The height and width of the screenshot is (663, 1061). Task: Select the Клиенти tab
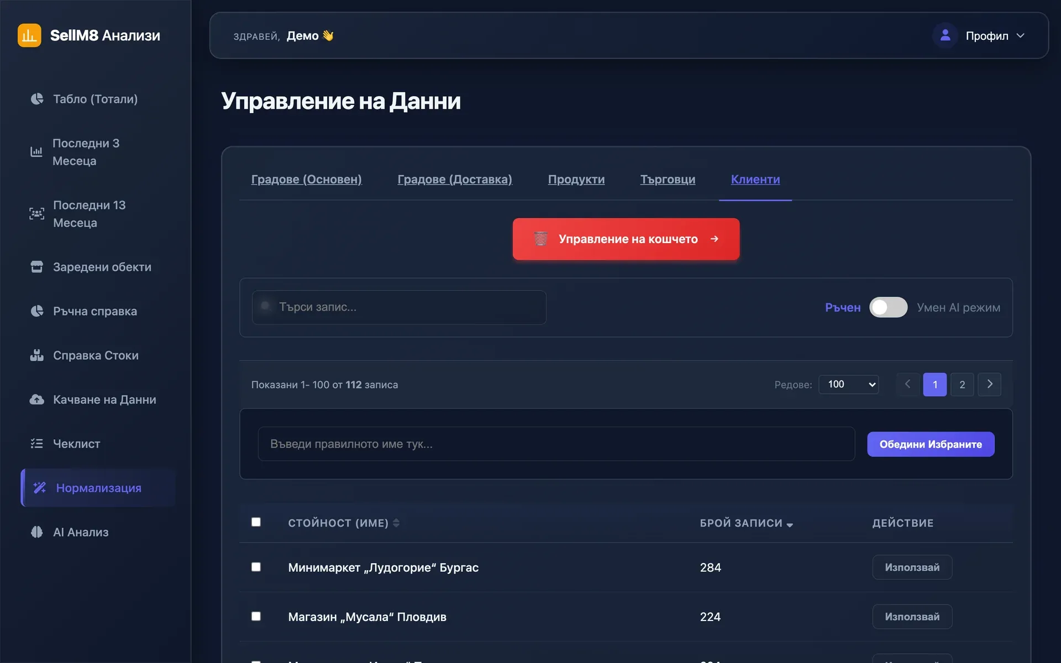point(755,180)
